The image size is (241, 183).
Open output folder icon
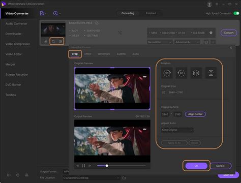coord(124,178)
